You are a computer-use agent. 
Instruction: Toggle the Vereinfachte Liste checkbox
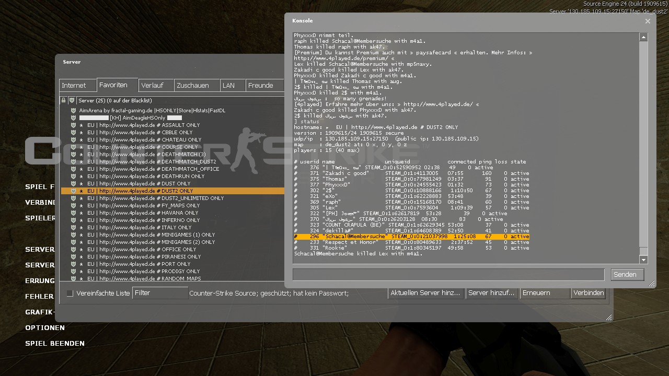point(70,293)
